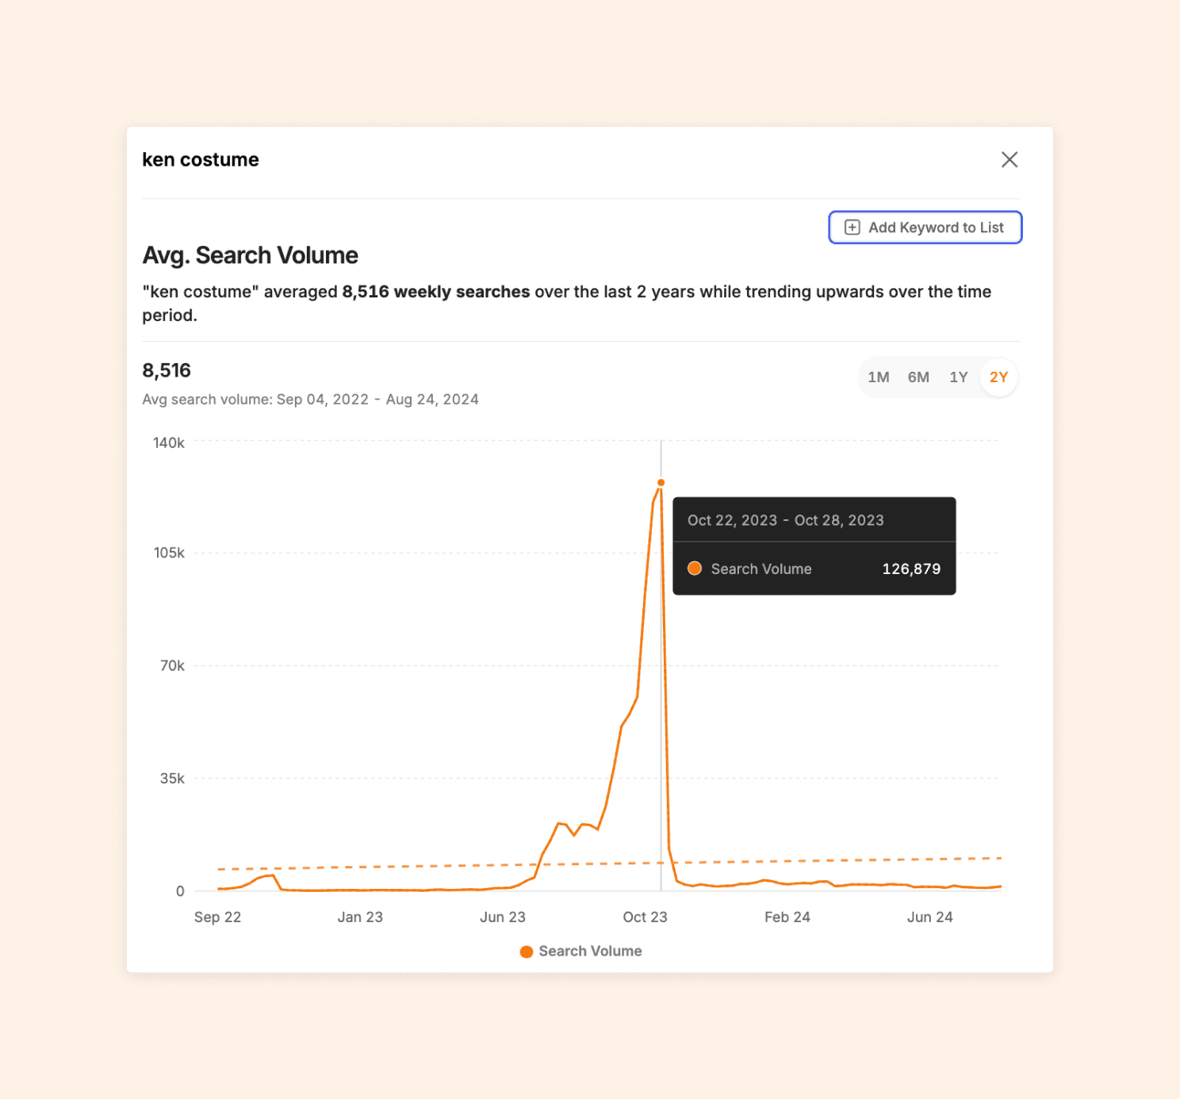Click the Avg. Search Volume heading
The height and width of the screenshot is (1099, 1180).
click(x=250, y=255)
